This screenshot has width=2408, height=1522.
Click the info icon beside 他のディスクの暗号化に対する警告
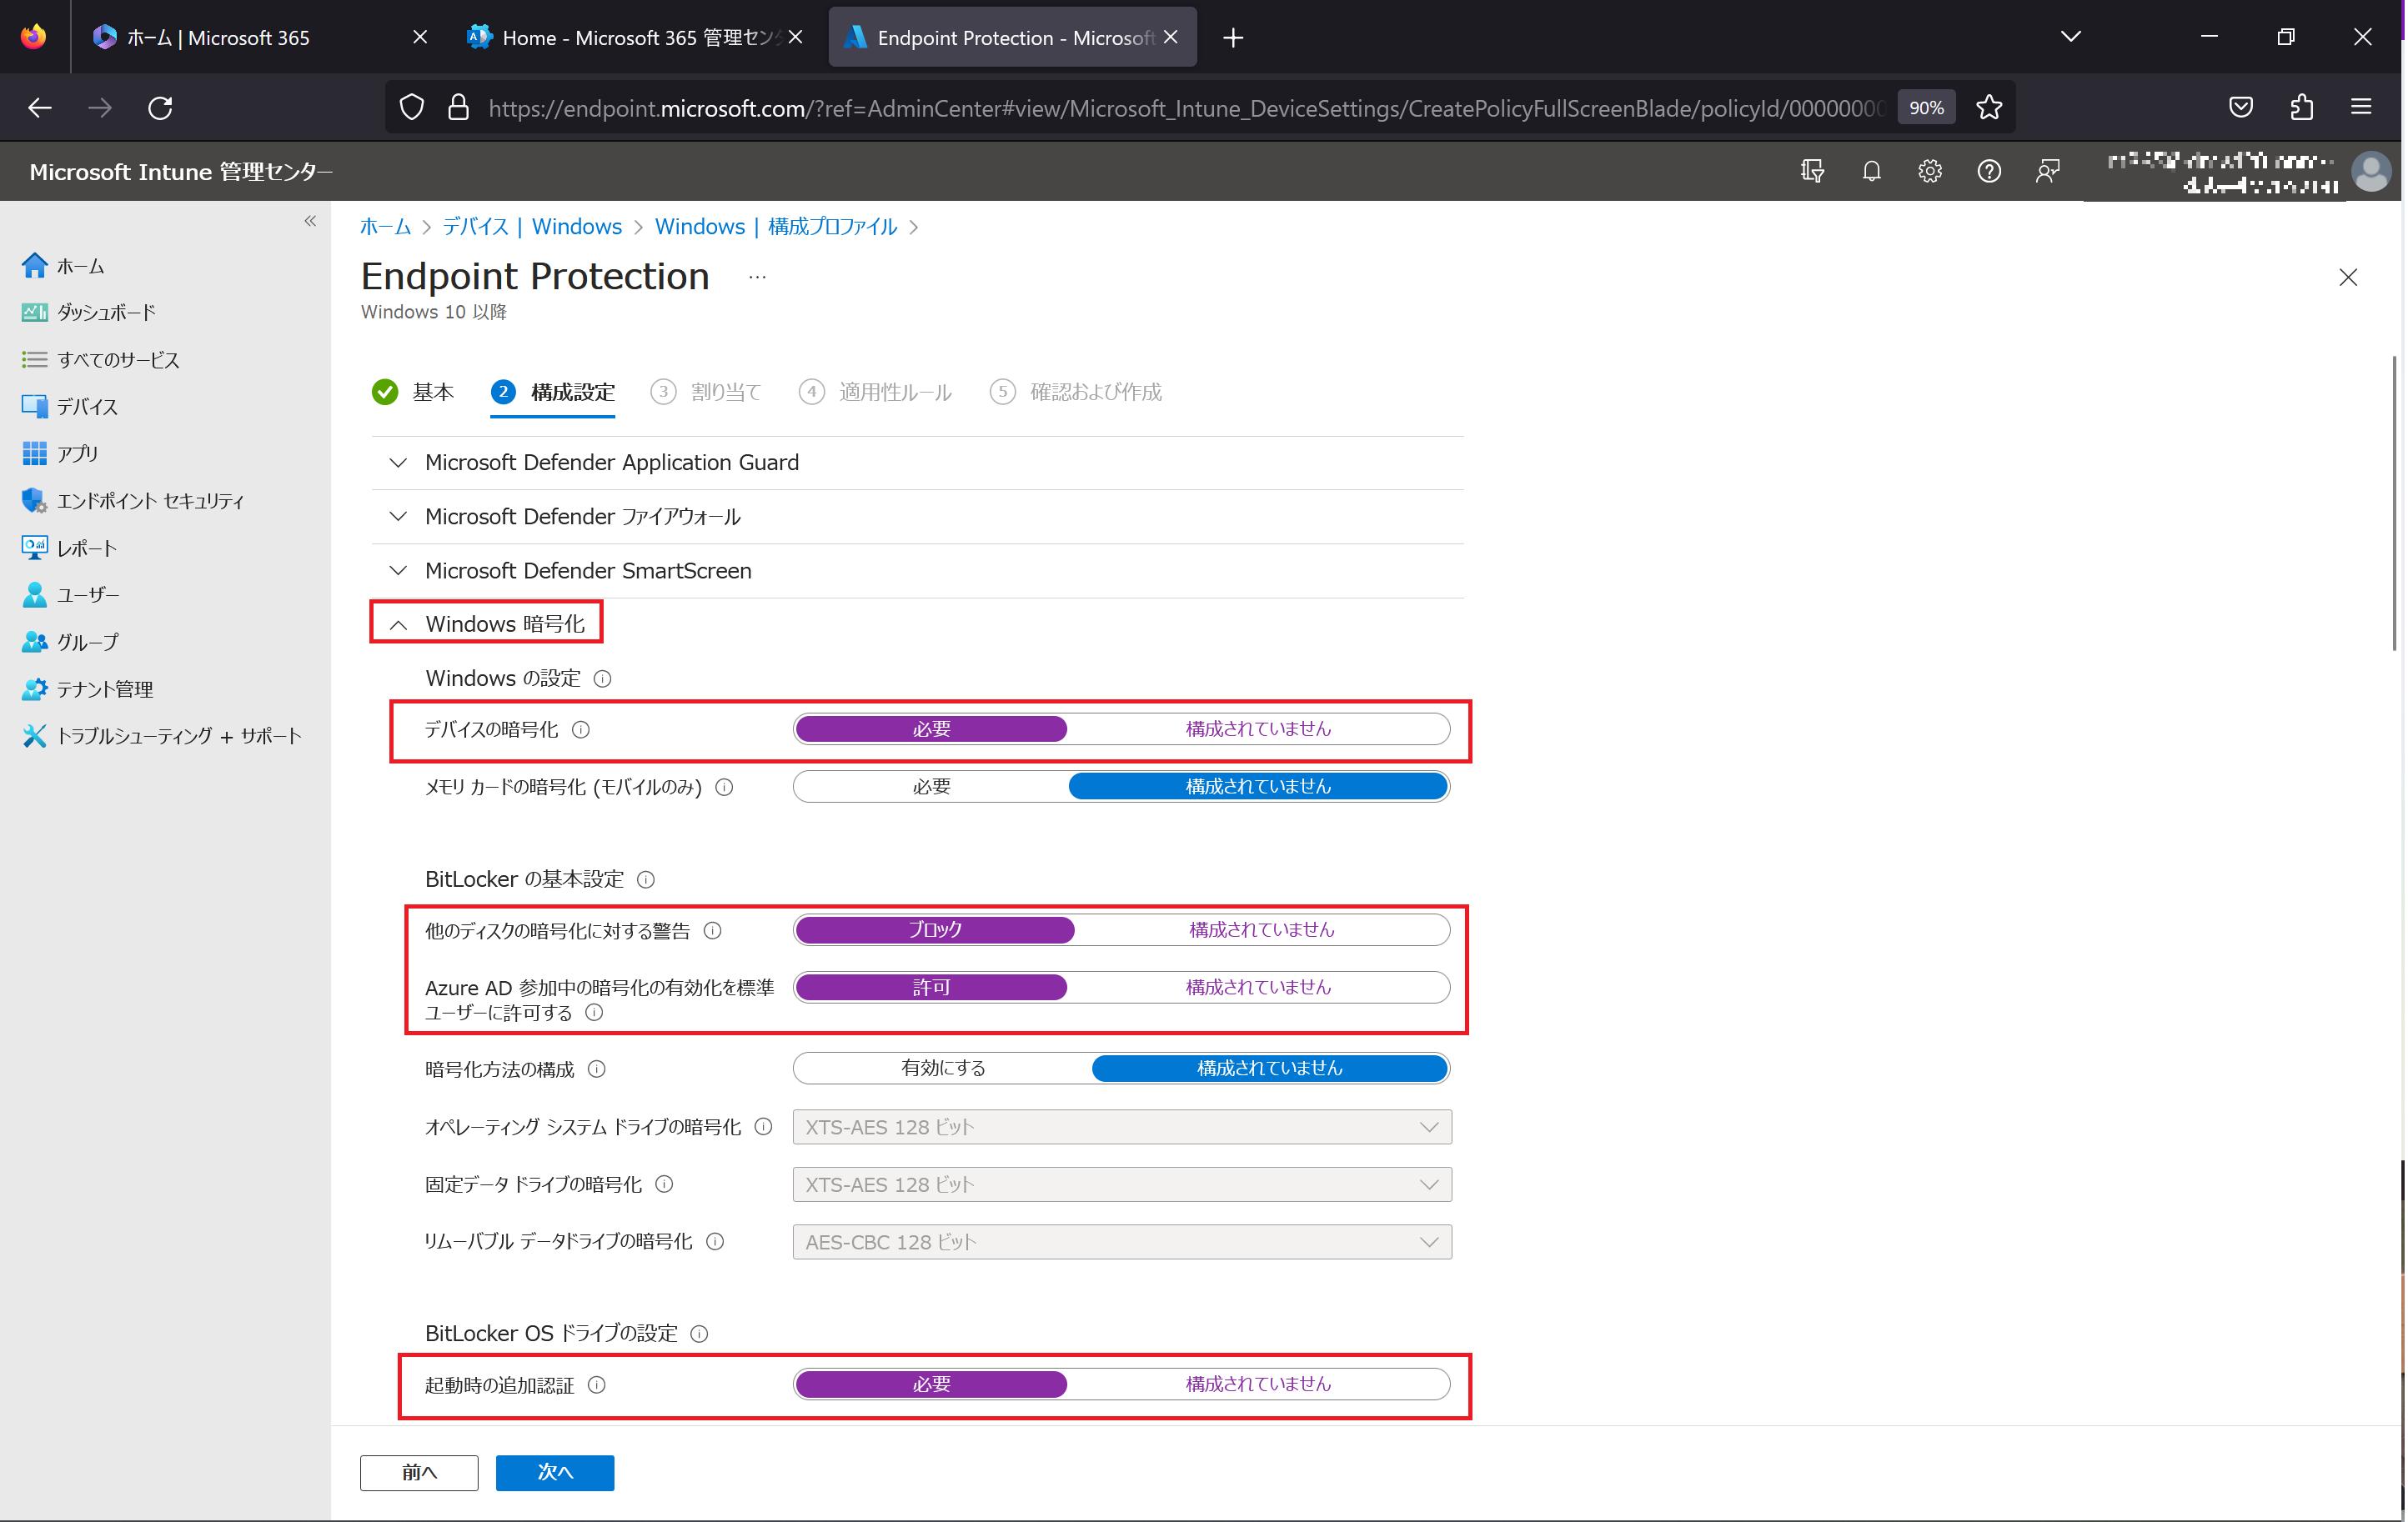(713, 930)
